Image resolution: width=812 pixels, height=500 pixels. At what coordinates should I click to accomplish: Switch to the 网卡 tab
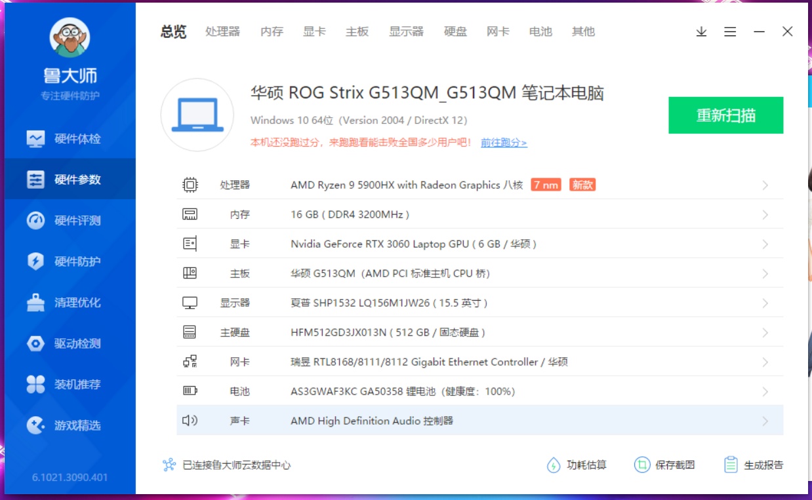[498, 31]
